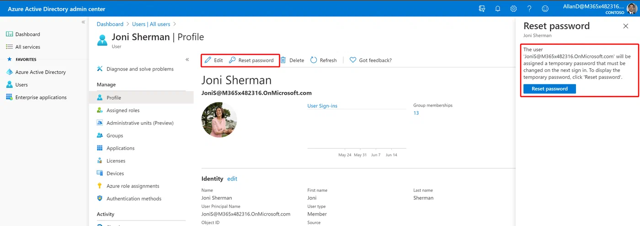Open Diagnose and solve problems
This screenshot has height=226, width=640.
pyautogui.click(x=135, y=69)
